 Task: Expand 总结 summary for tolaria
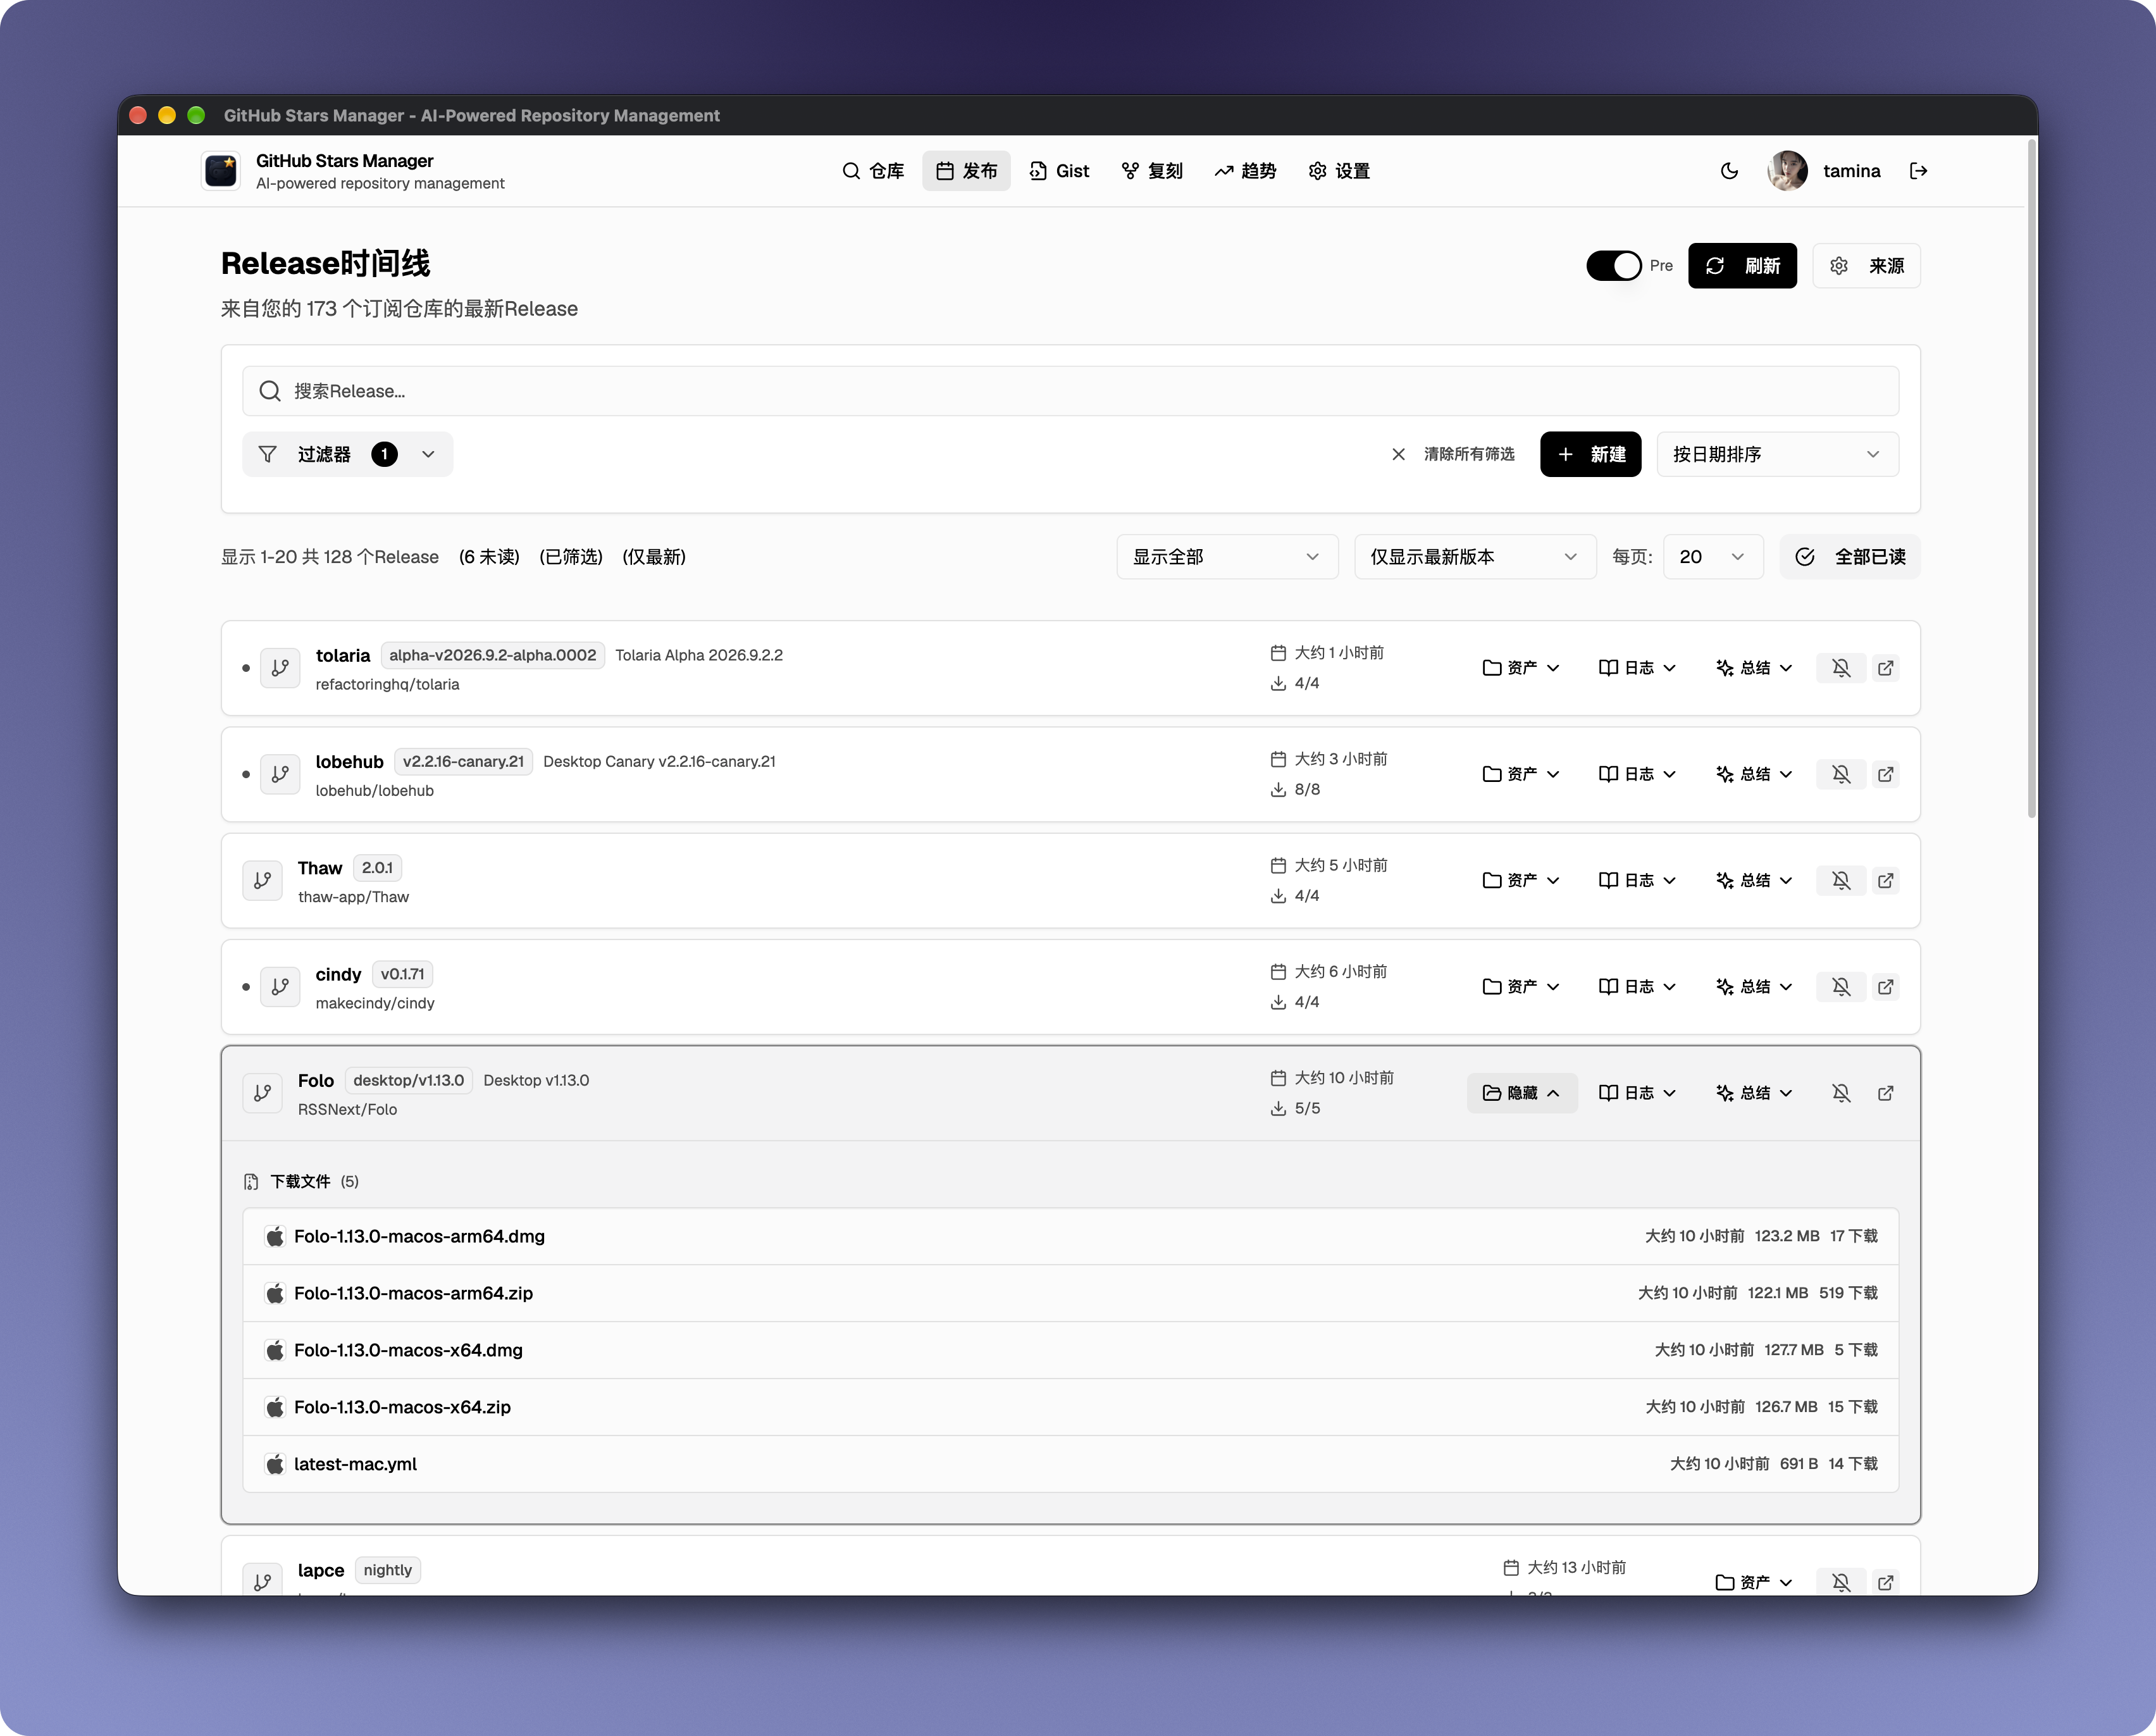pos(1754,668)
